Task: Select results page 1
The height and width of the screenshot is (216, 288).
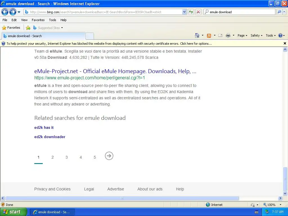Action: 38,157
